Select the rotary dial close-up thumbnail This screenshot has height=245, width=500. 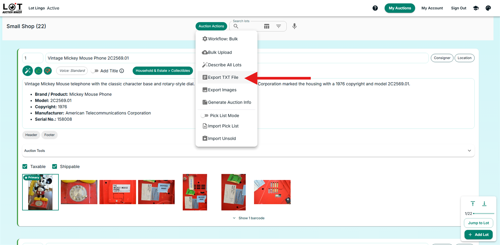click(x=79, y=192)
